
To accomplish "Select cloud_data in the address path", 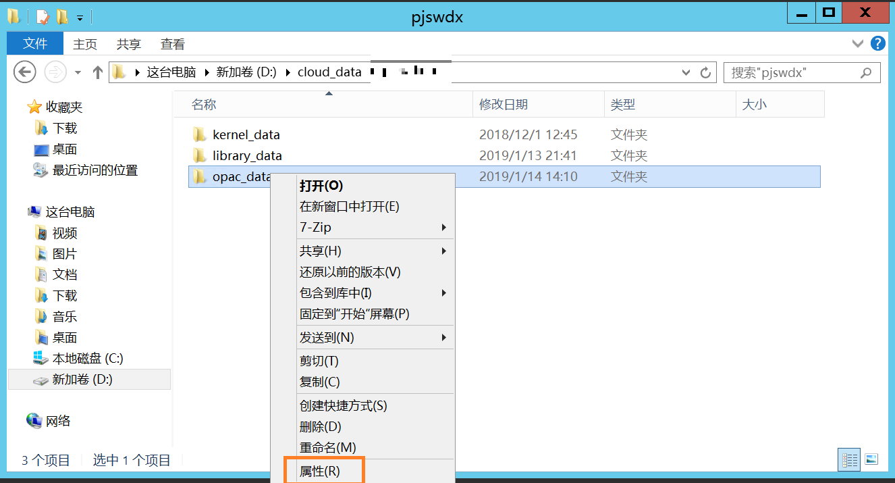I will click(x=329, y=72).
